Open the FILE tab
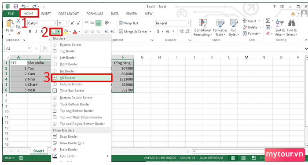Viewport: 308px width, 165px height. pos(11,14)
